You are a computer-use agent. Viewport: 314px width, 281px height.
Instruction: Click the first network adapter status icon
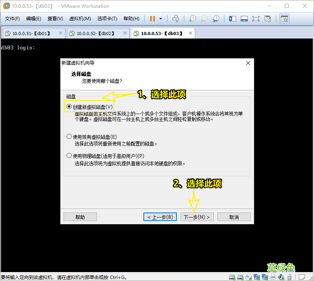[x=257, y=277]
